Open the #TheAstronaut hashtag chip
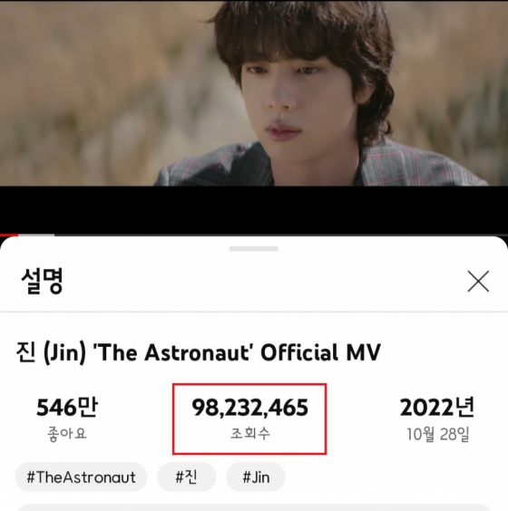Image resolution: width=508 pixels, height=511 pixels. click(x=81, y=477)
